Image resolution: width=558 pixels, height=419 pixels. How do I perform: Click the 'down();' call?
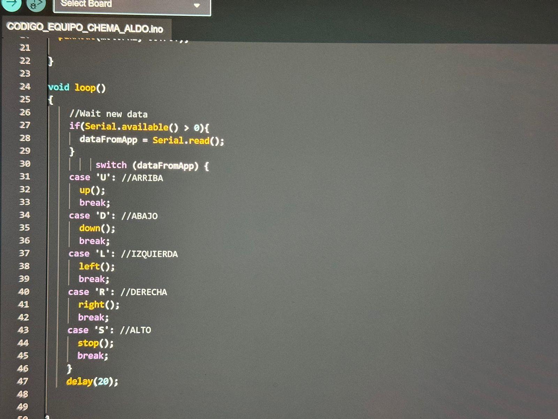point(97,228)
